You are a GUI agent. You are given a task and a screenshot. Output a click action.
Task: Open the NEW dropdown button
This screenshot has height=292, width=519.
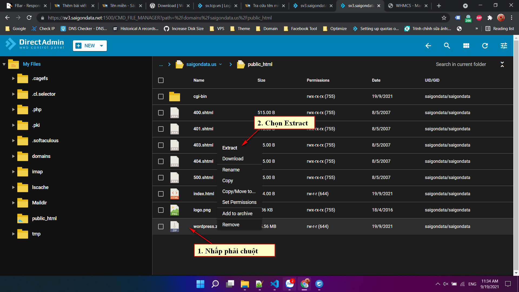coord(90,46)
